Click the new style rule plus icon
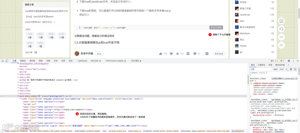300x133 pixels. [x=287, y=69]
